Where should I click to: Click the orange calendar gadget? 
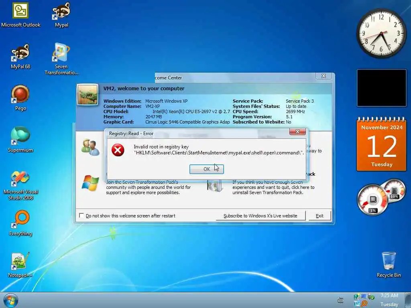(x=381, y=144)
